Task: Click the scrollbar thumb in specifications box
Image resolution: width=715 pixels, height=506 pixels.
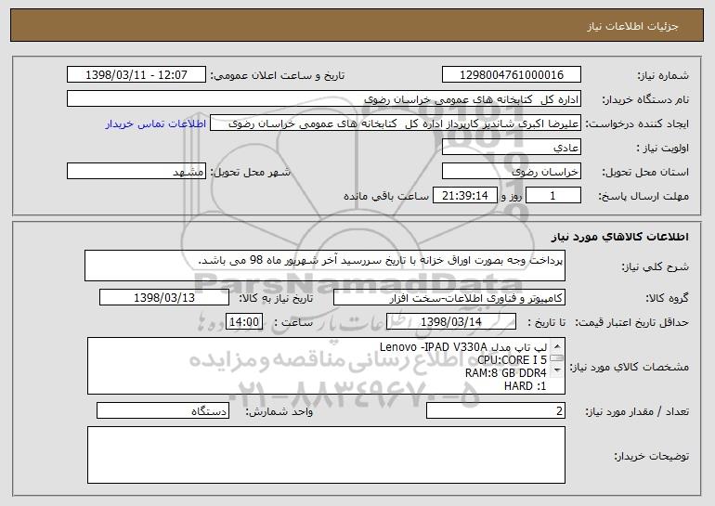Action: 557,358
